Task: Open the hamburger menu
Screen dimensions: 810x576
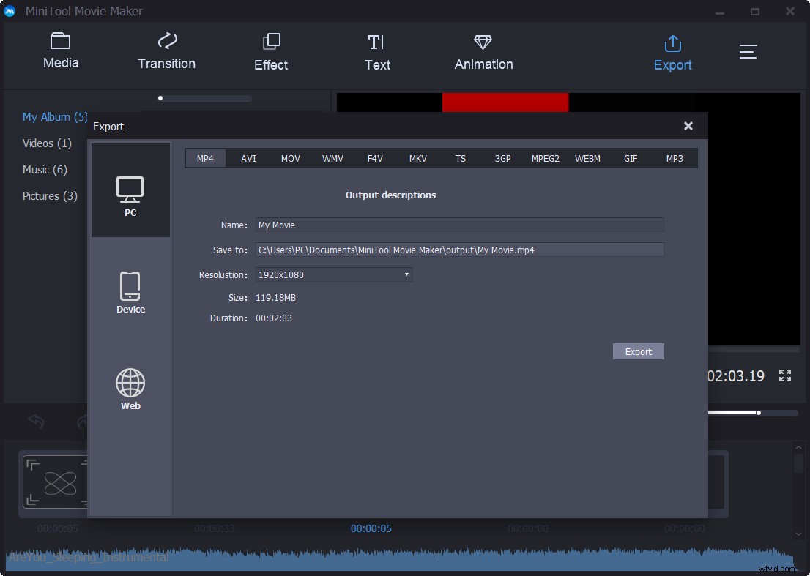Action: [x=748, y=51]
